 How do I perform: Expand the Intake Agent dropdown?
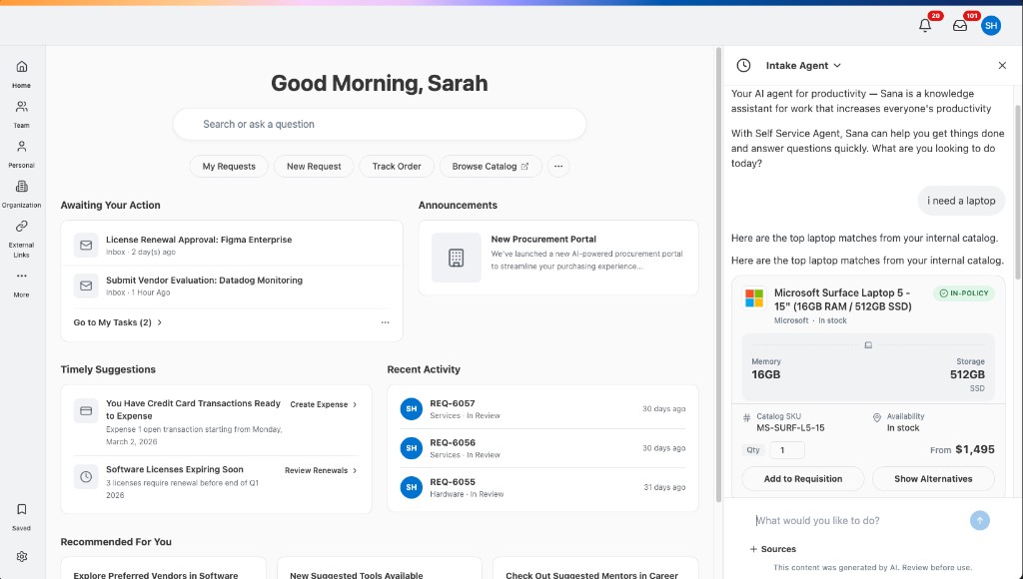tap(803, 65)
